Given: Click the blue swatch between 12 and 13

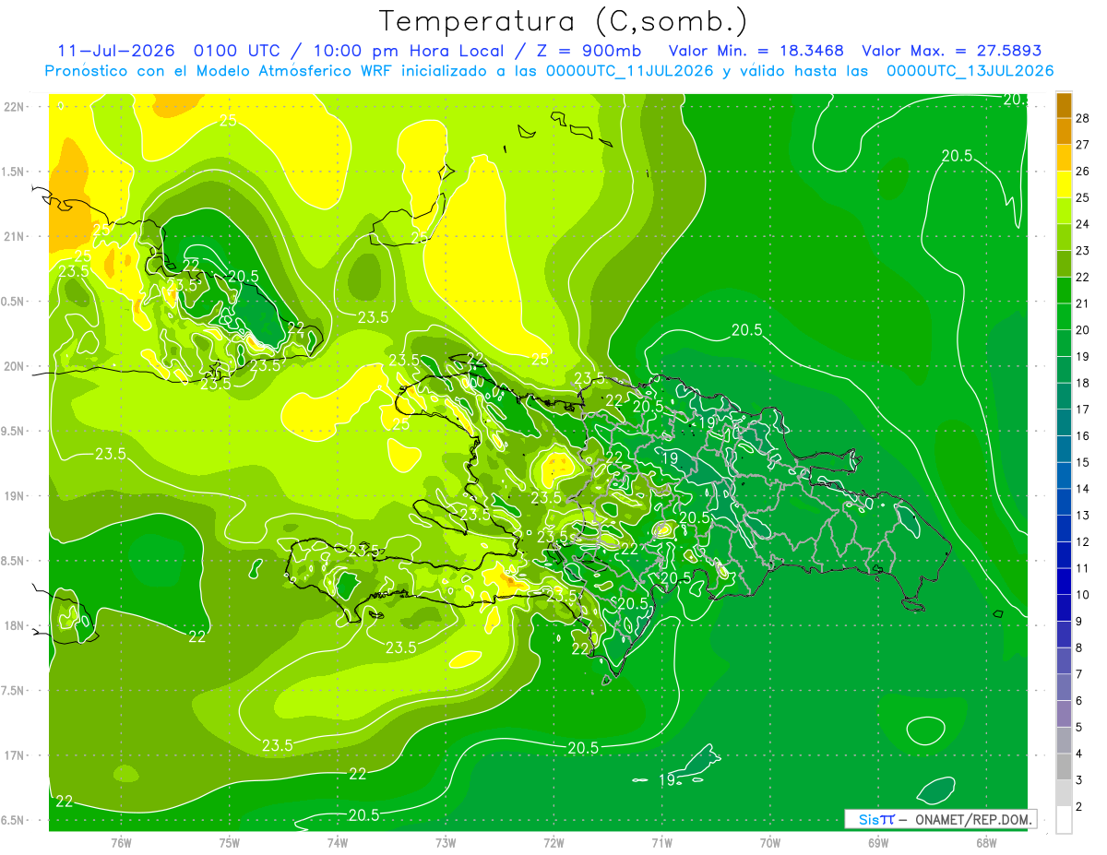Looking at the screenshot, I should tap(1064, 528).
